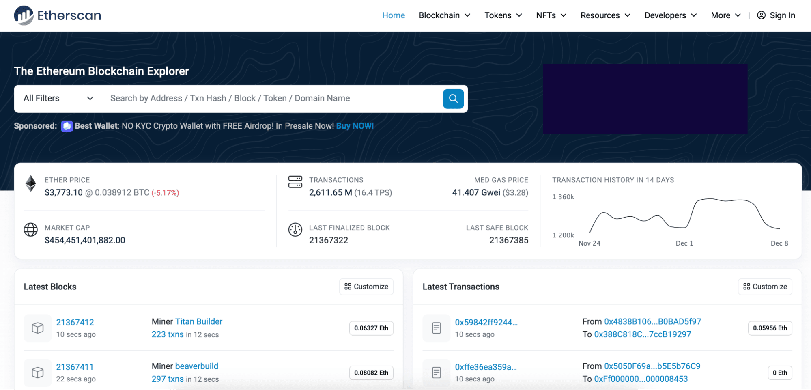Viewport: 811px width, 390px height.
Task: Click last finalized block 21367322
Action: coord(329,241)
